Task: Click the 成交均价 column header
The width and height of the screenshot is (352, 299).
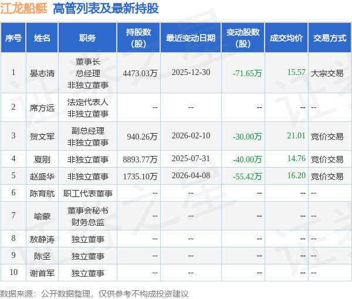Action: [286, 38]
